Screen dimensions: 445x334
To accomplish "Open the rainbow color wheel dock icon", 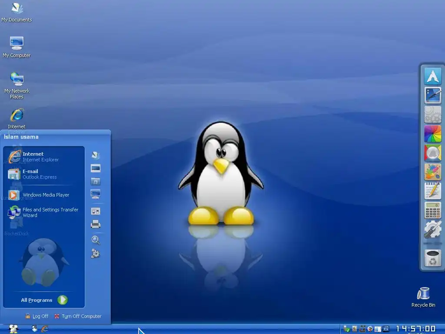I will tap(432, 134).
